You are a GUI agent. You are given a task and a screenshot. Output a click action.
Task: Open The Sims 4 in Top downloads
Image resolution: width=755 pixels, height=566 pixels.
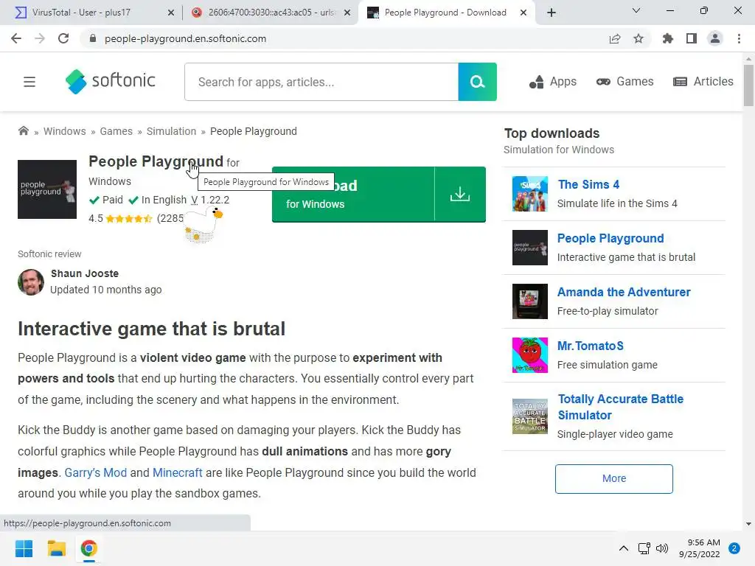[x=588, y=184]
